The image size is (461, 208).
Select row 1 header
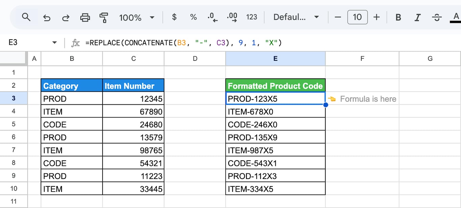tap(13, 72)
